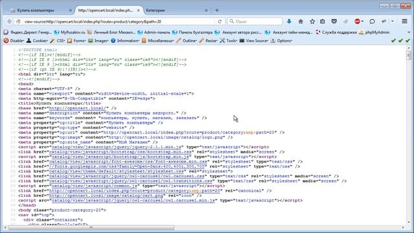
Task: Open the 'Аккаунт тайм-менед...' bookmark
Action: click(289, 32)
